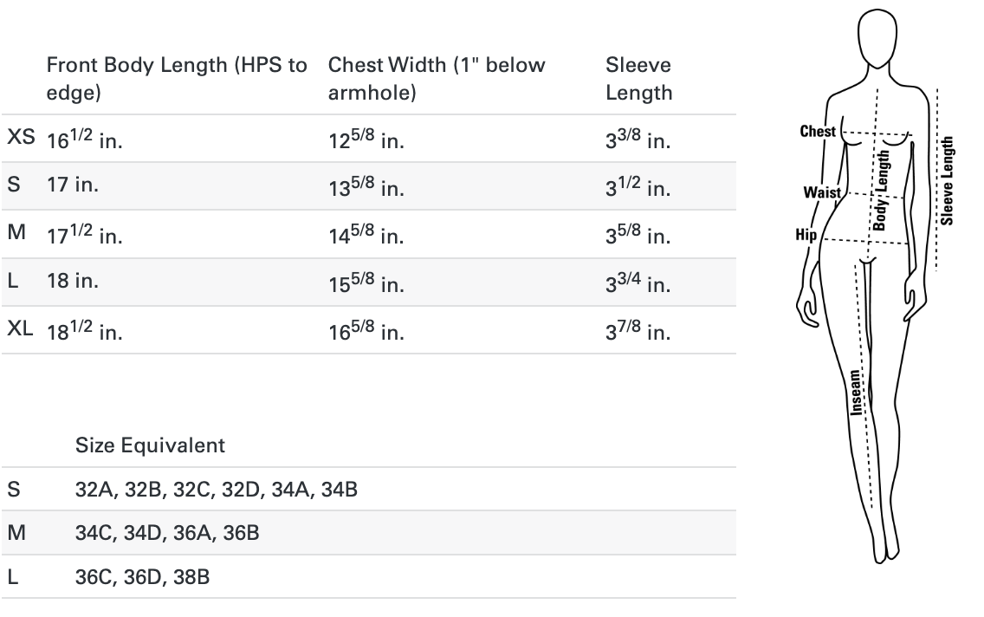Click the Inseam label on the leg
This screenshot has height=617, width=984.
[855, 393]
